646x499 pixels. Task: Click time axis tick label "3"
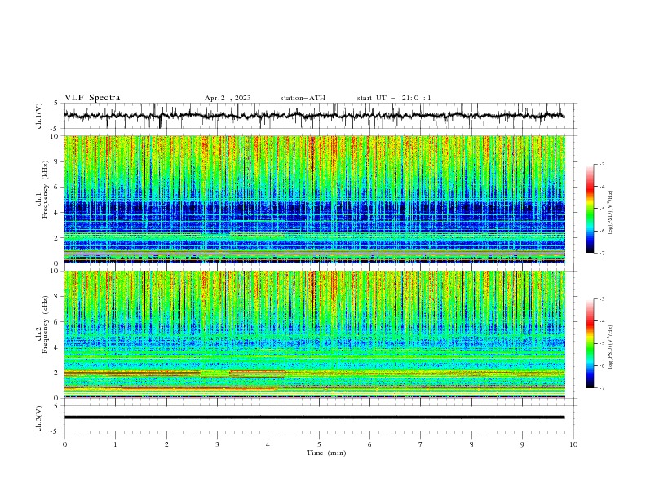point(217,444)
